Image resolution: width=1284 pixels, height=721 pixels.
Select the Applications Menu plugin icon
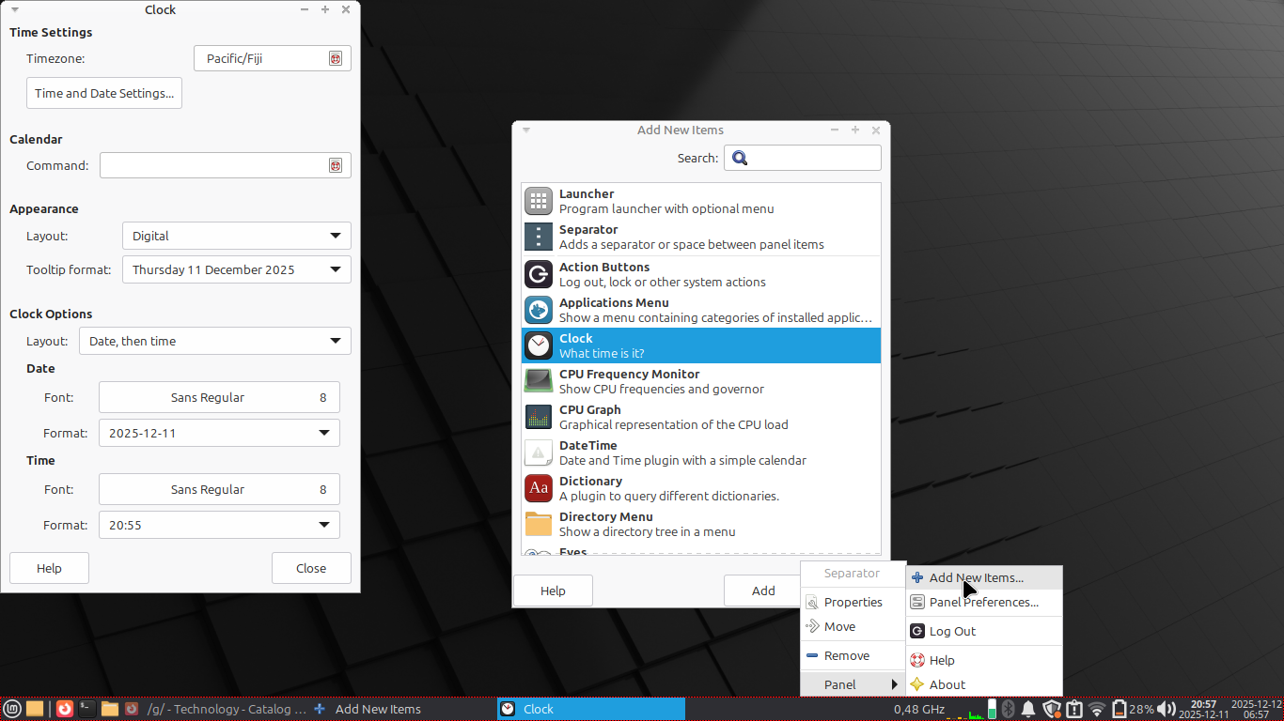539,310
